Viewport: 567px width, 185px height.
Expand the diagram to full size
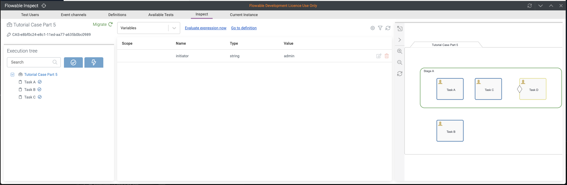point(400,29)
